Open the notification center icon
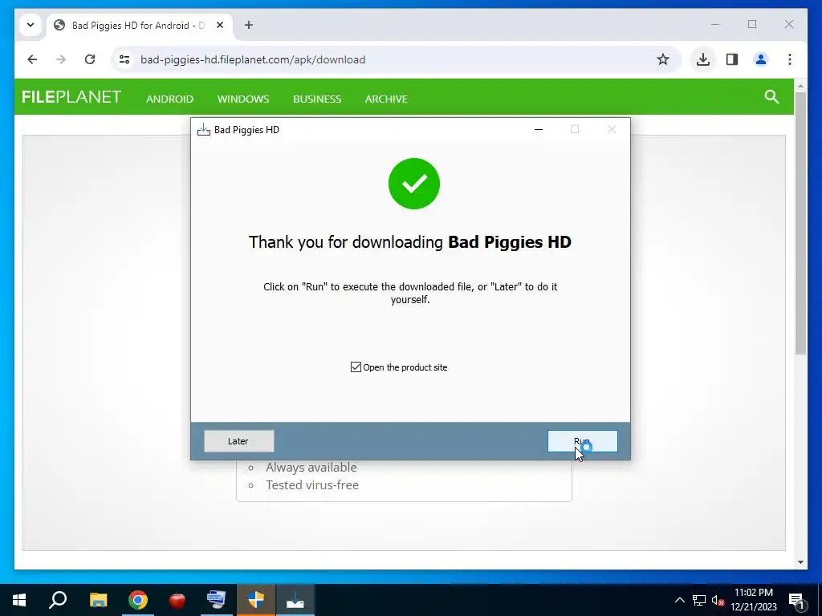 tap(796, 600)
